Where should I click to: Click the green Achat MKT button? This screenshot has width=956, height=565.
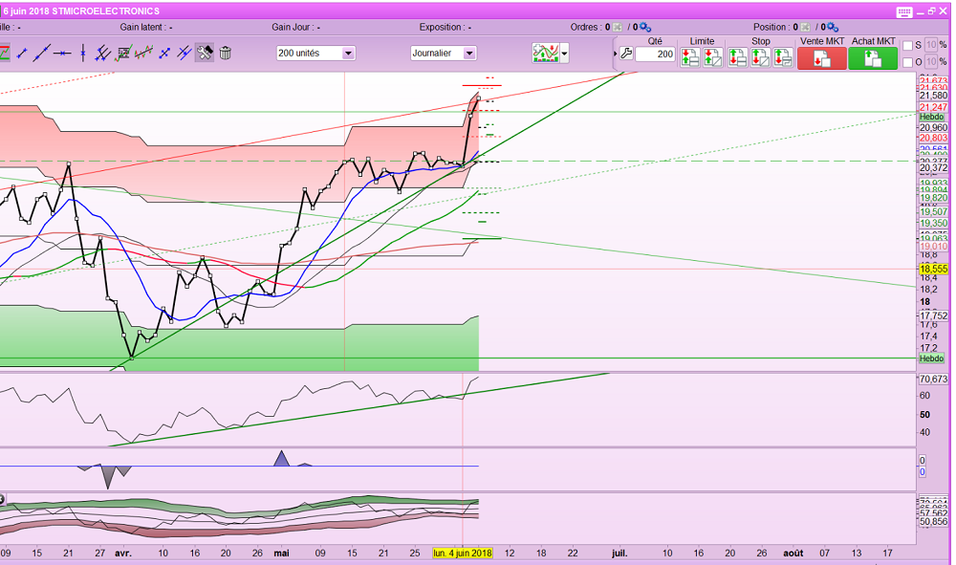873,58
